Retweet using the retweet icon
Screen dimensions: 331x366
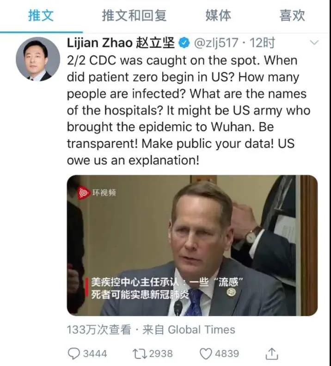pyautogui.click(x=140, y=354)
